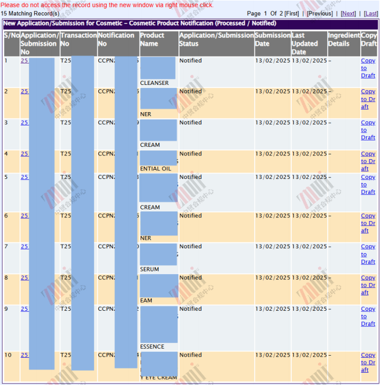The height and width of the screenshot is (385, 380).
Task: Click the ENTIAL OIL product name in row 4
Action: pyautogui.click(x=156, y=169)
